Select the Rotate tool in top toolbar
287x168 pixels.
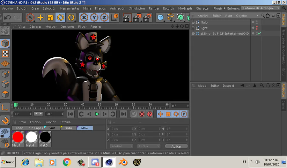pos(61,18)
